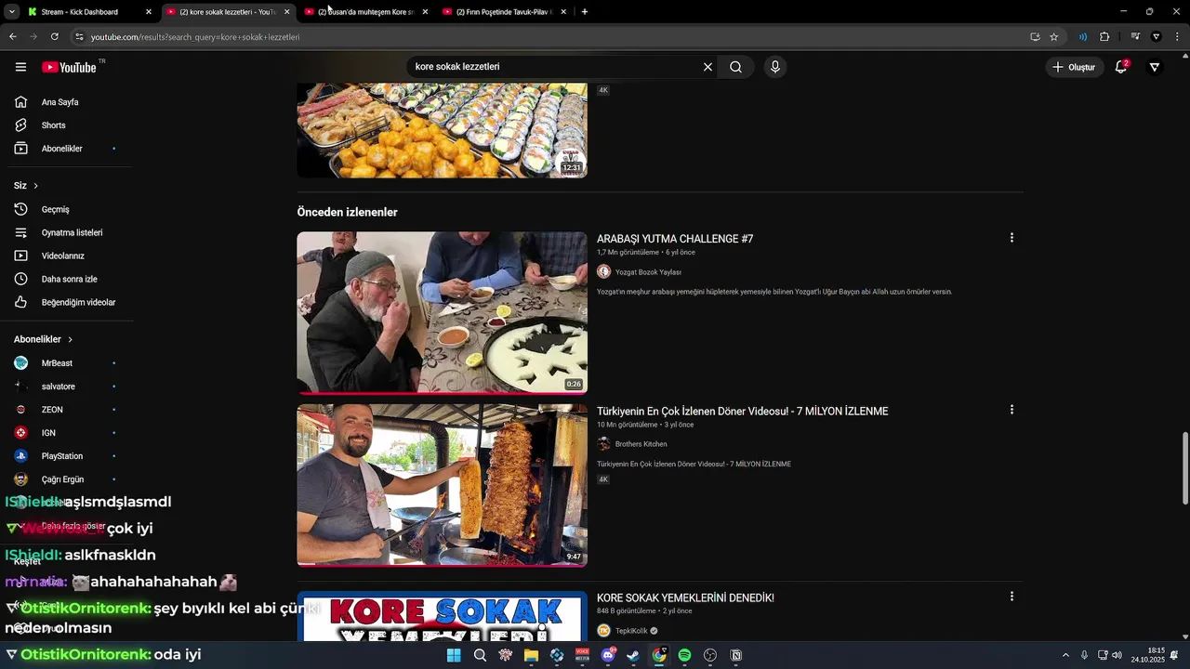
Task: Bookmark this page with star icon
Action: point(1054,37)
